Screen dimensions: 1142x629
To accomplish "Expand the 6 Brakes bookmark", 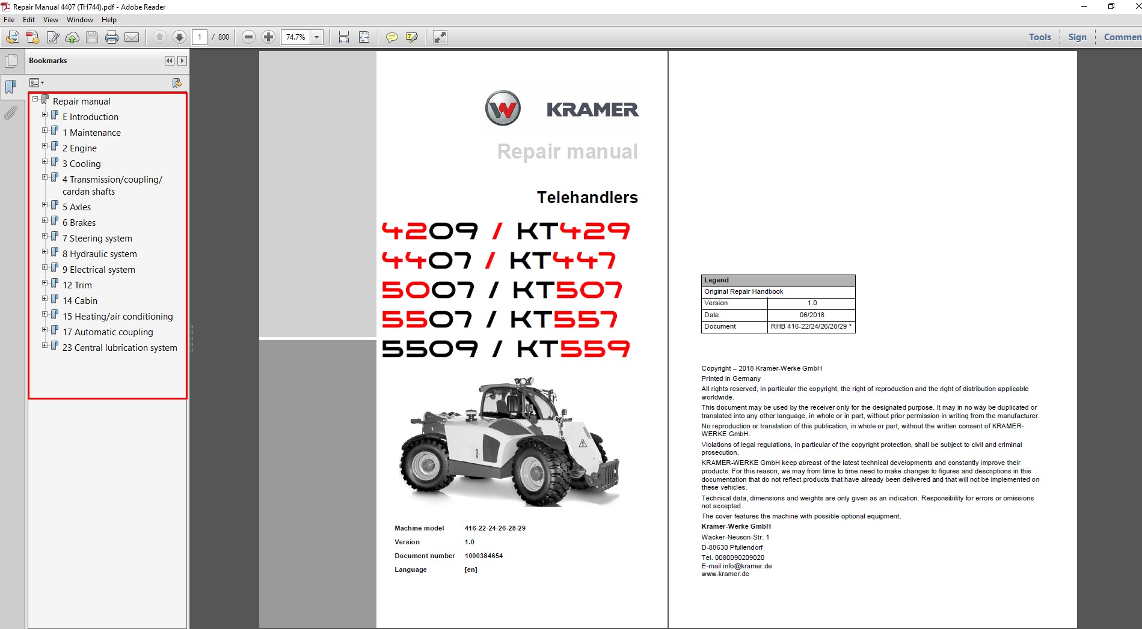I will click(45, 220).
